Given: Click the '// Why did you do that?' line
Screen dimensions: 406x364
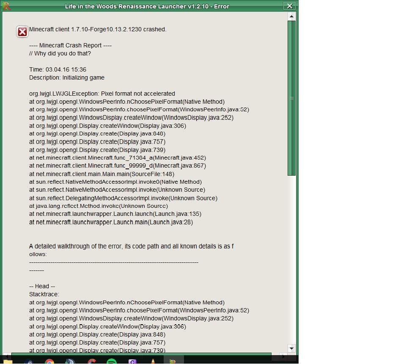Looking at the screenshot, I should pyautogui.click(x=60, y=53).
